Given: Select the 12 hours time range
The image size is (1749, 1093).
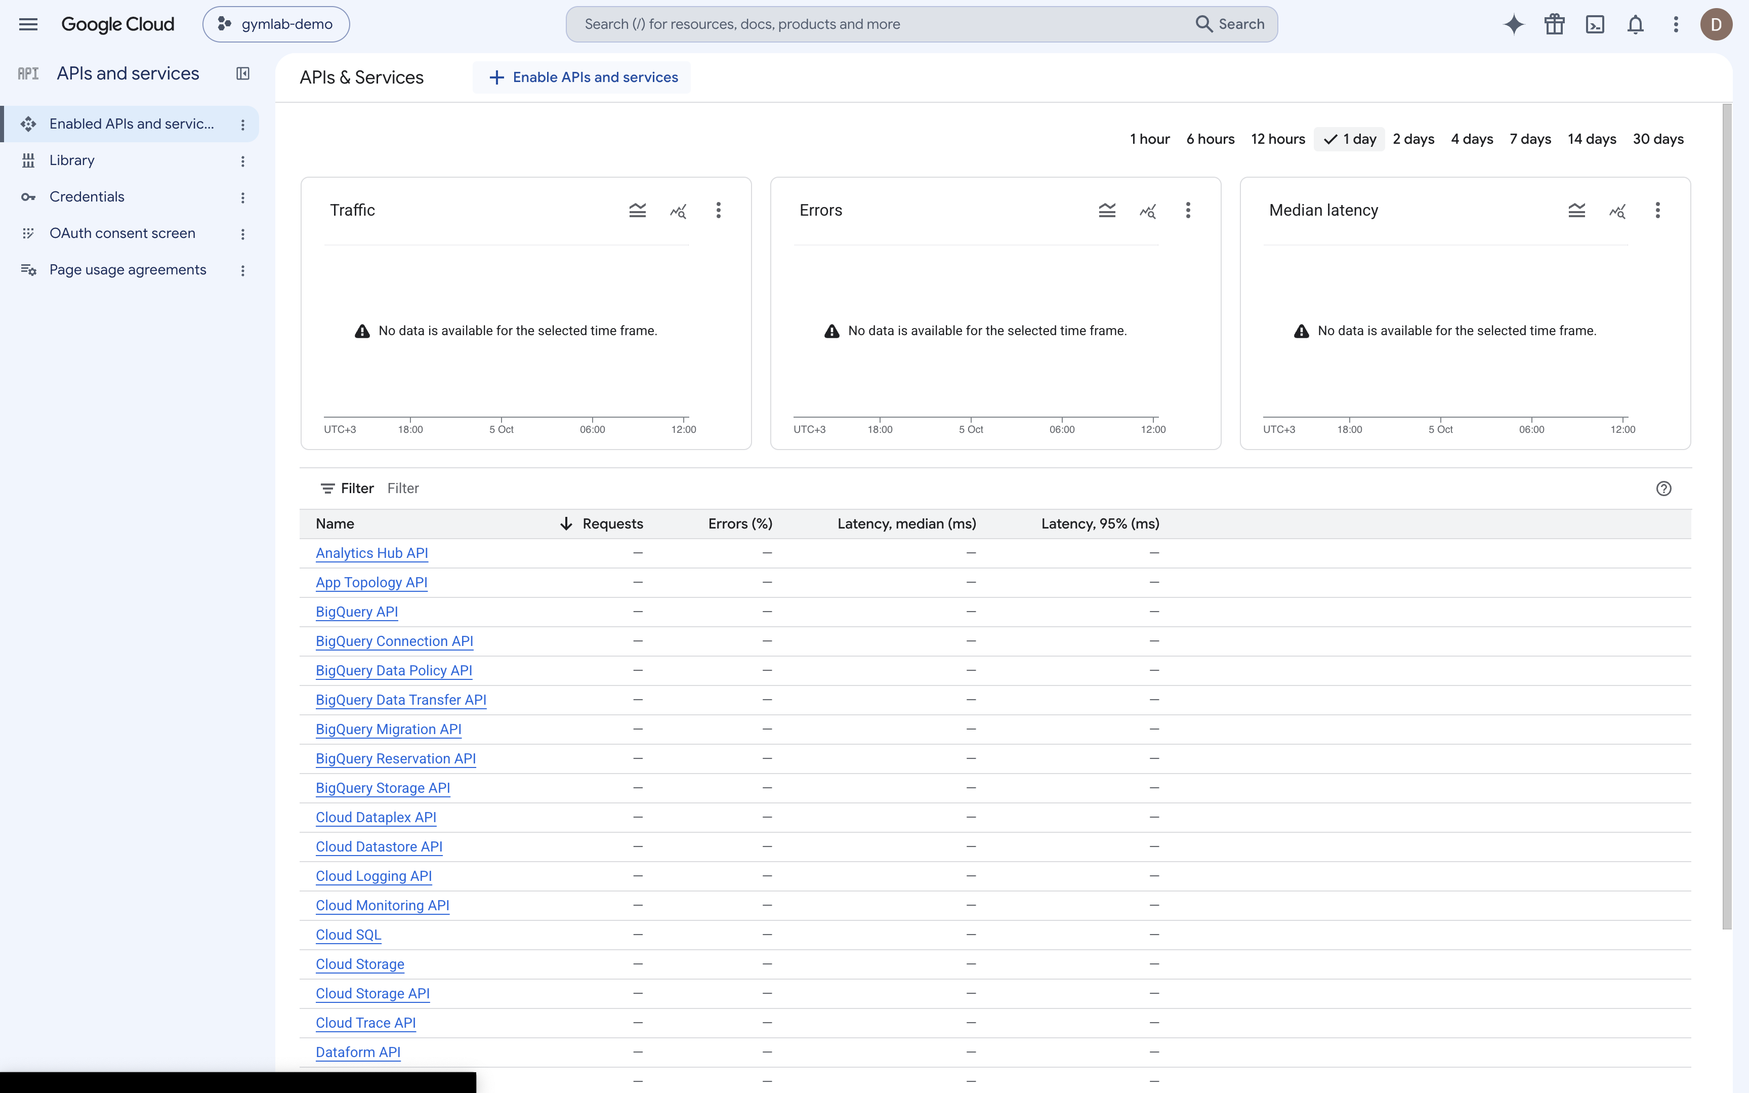Looking at the screenshot, I should point(1278,139).
